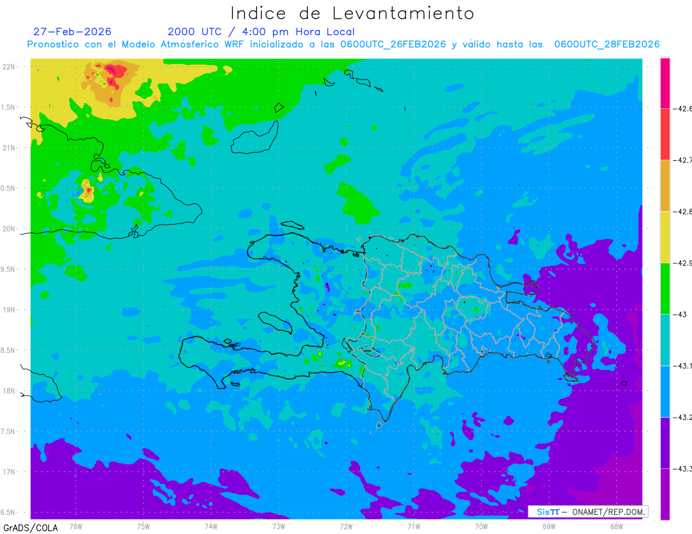Click the 'Pronóstico con el Modelo Atmósferico WRF' line
This screenshot has height=534, width=692.
[343, 44]
